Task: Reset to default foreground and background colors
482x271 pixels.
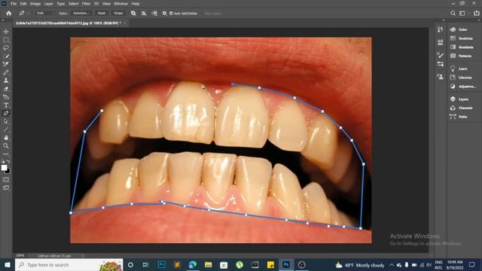Action: pyautogui.click(x=3, y=161)
